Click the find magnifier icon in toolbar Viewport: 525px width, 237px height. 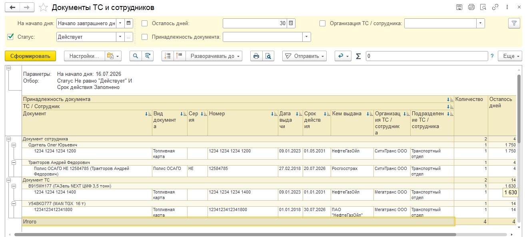136,56
